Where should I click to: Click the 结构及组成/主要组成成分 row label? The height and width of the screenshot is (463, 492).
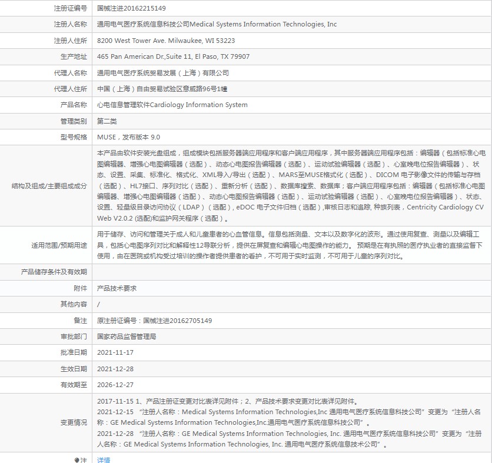coord(49,186)
